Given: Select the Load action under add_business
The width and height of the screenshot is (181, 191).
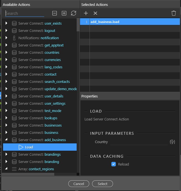Looking at the screenshot, I should (40, 147).
